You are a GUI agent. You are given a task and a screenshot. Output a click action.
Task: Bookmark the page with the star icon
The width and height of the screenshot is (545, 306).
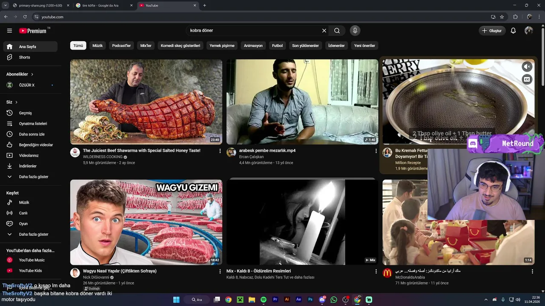(x=502, y=17)
